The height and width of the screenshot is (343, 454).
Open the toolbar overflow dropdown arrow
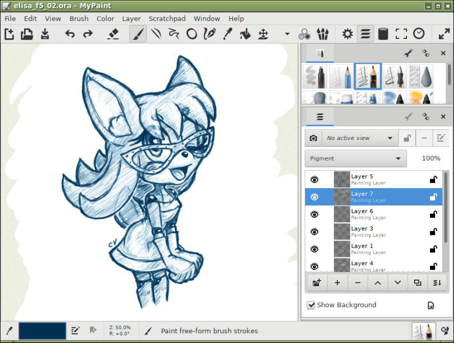[287, 34]
